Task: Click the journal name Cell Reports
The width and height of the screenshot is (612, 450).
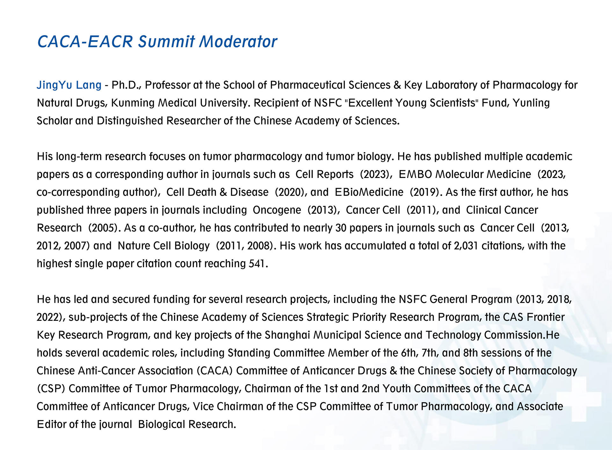Action: pyautogui.click(x=324, y=174)
